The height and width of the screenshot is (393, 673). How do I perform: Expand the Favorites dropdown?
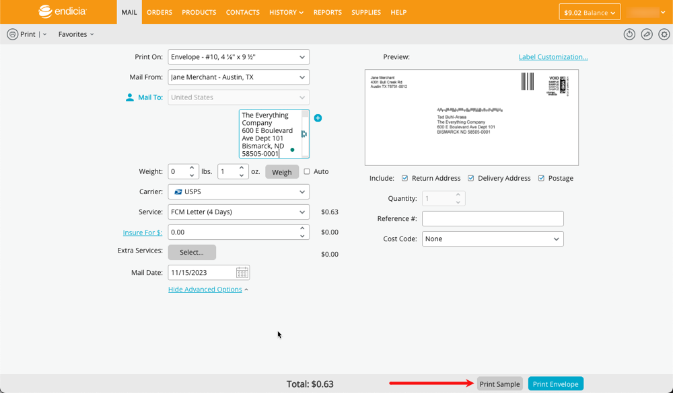click(x=76, y=34)
